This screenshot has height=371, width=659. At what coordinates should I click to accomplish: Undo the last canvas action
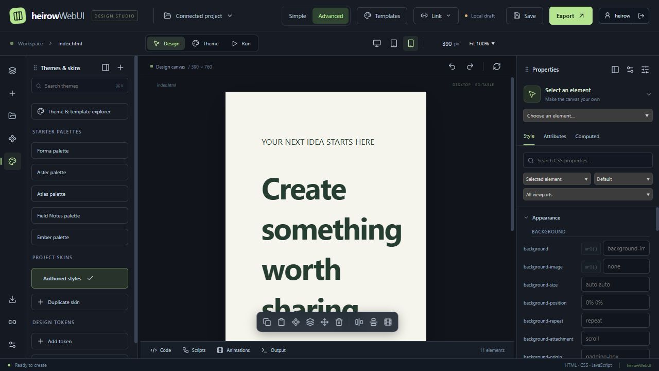452,66
